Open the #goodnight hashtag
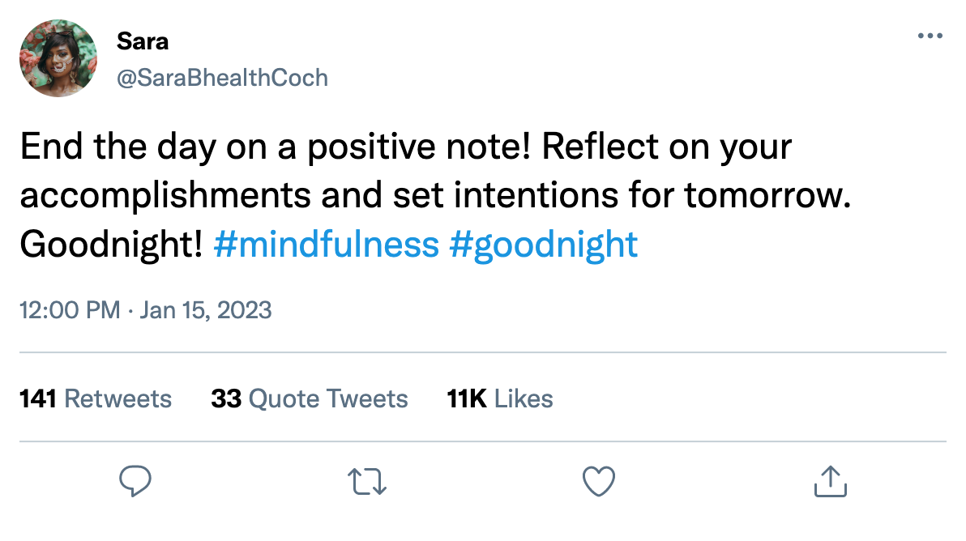966x541 pixels. click(543, 244)
